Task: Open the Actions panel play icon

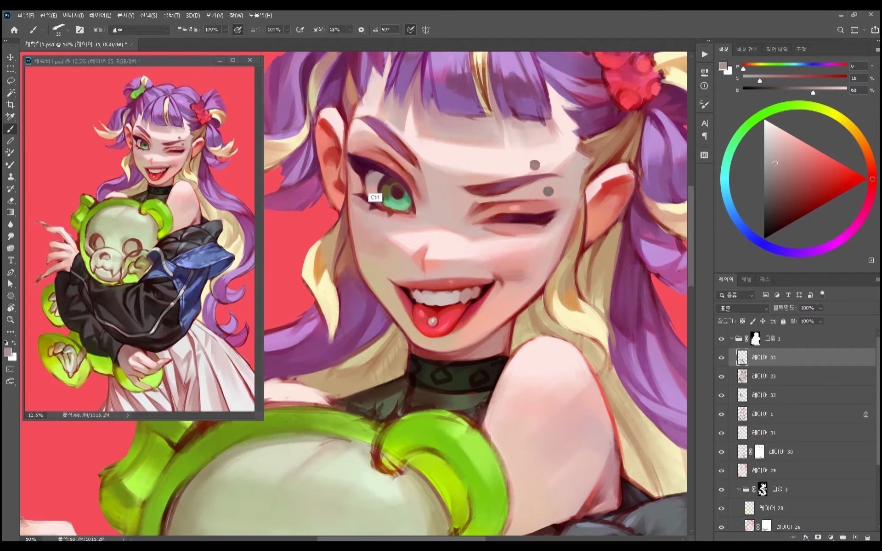Action: point(704,54)
